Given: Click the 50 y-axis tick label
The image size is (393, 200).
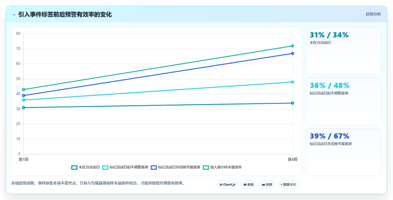Looking at the screenshot, I should (18, 79).
